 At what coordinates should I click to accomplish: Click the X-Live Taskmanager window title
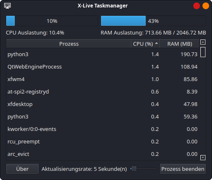click(103, 6)
